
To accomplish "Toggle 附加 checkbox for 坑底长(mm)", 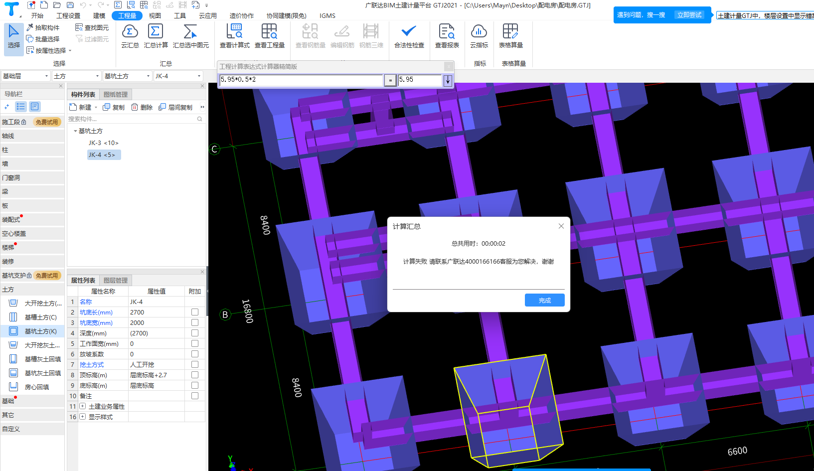I will click(x=195, y=312).
